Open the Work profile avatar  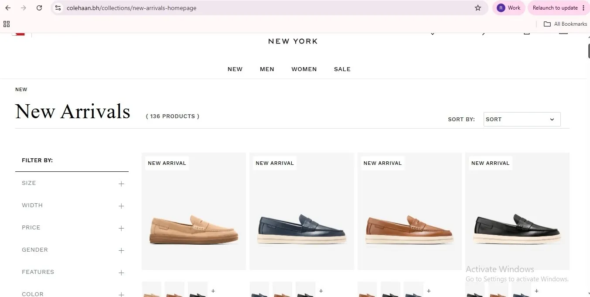point(509,8)
